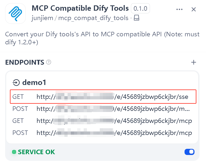Click the plugin storage source icon
Viewport: 206px width, 167px height.
137,18
